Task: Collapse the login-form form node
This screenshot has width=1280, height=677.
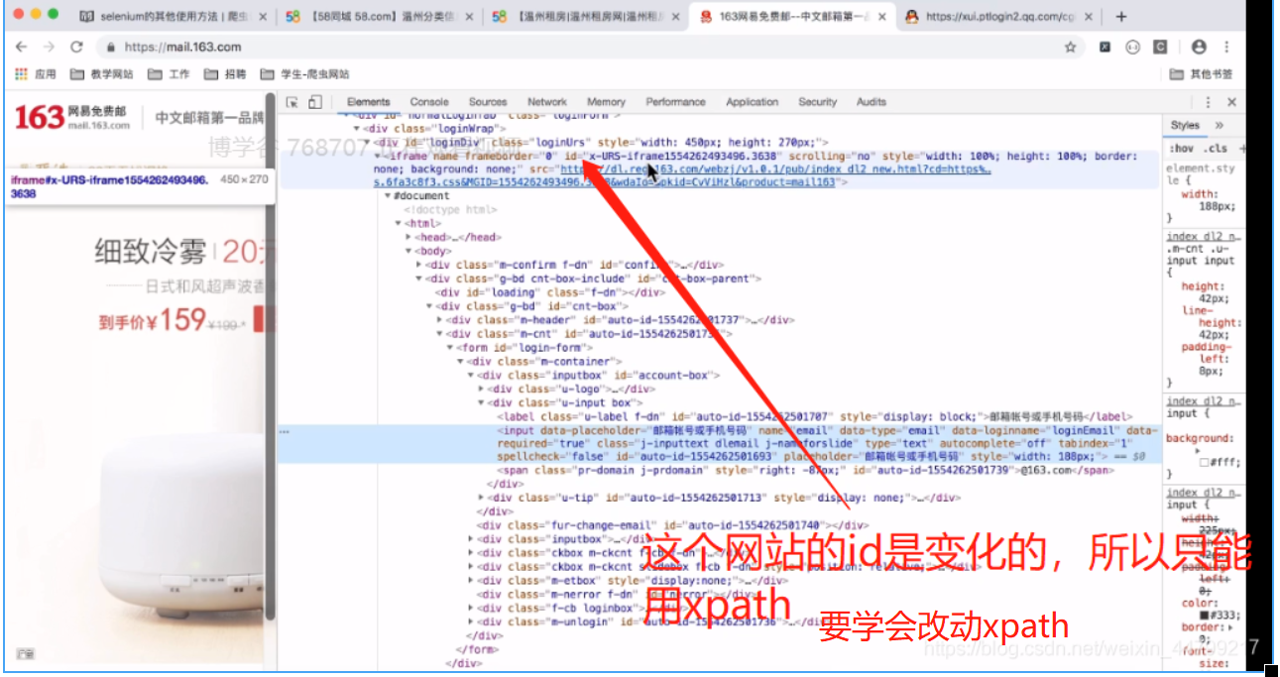Action: coord(449,348)
